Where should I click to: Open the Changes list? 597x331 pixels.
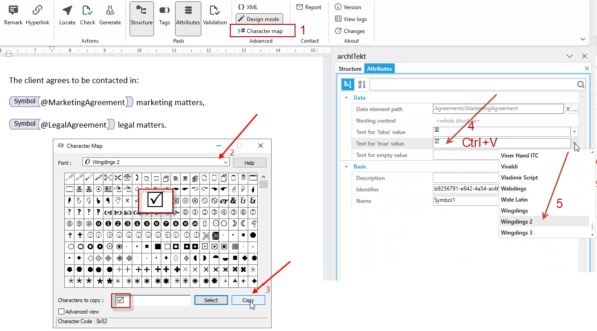click(350, 31)
